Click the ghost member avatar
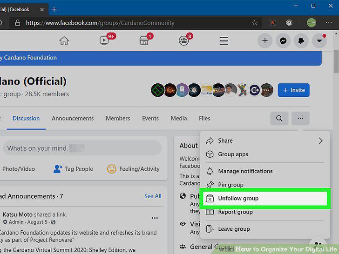339x254 pixels. [182, 90]
